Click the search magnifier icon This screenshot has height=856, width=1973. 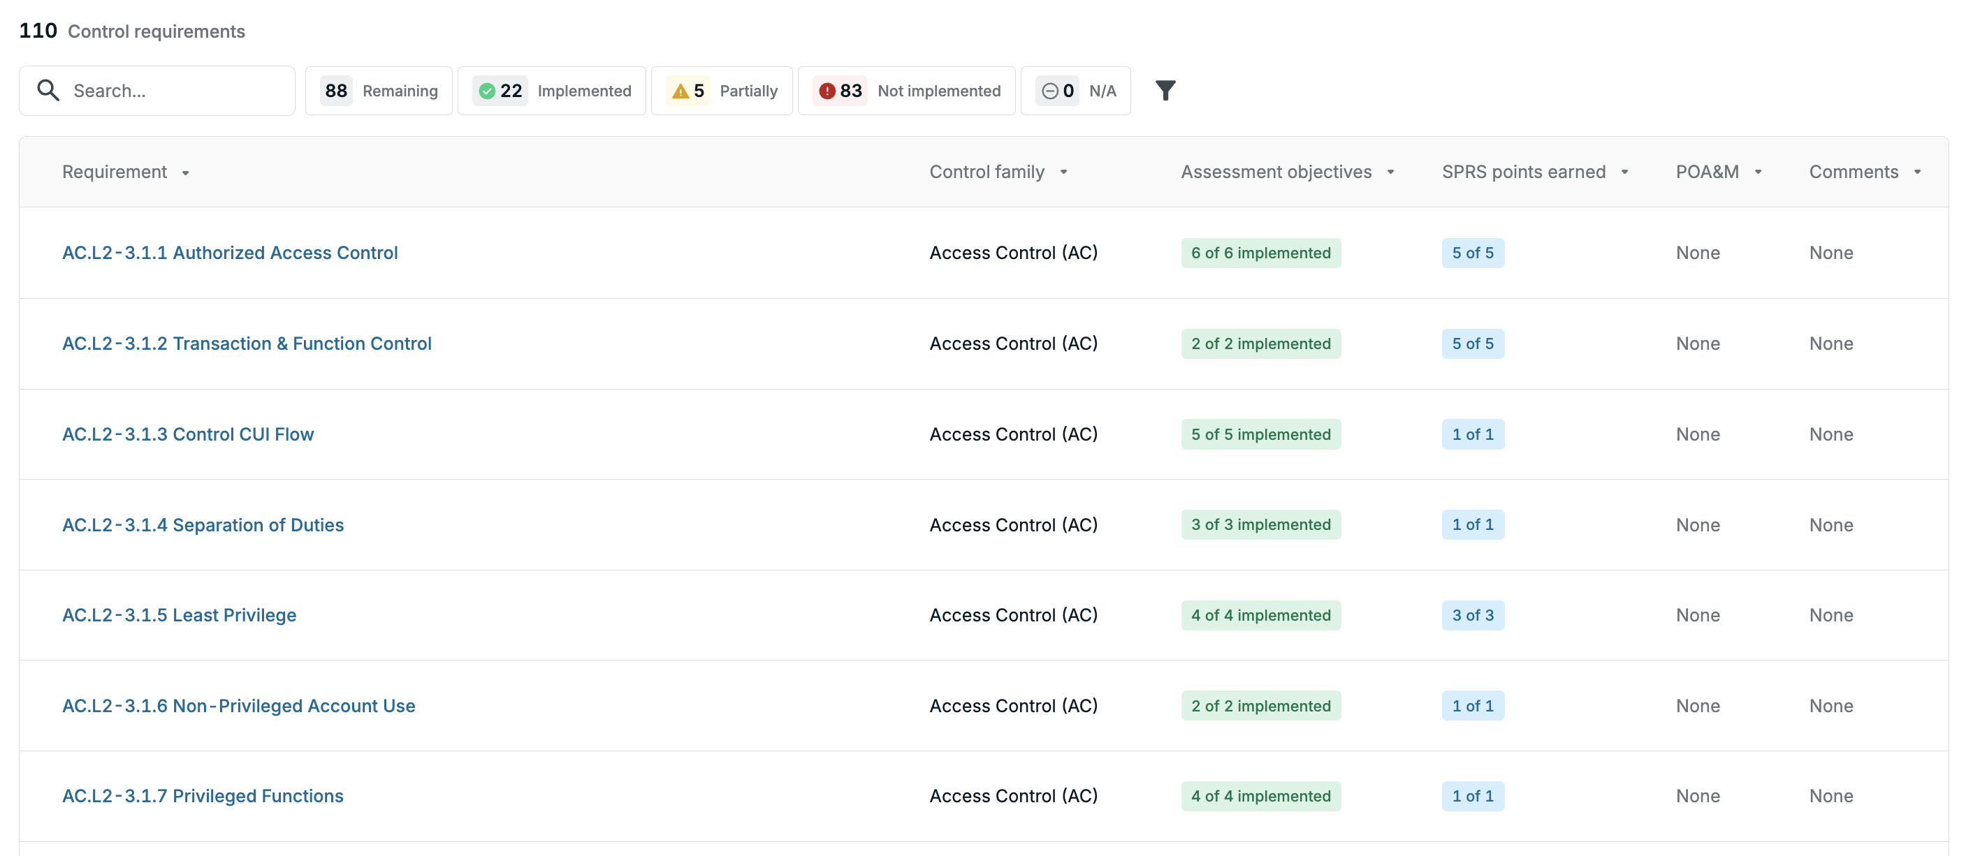pos(48,90)
